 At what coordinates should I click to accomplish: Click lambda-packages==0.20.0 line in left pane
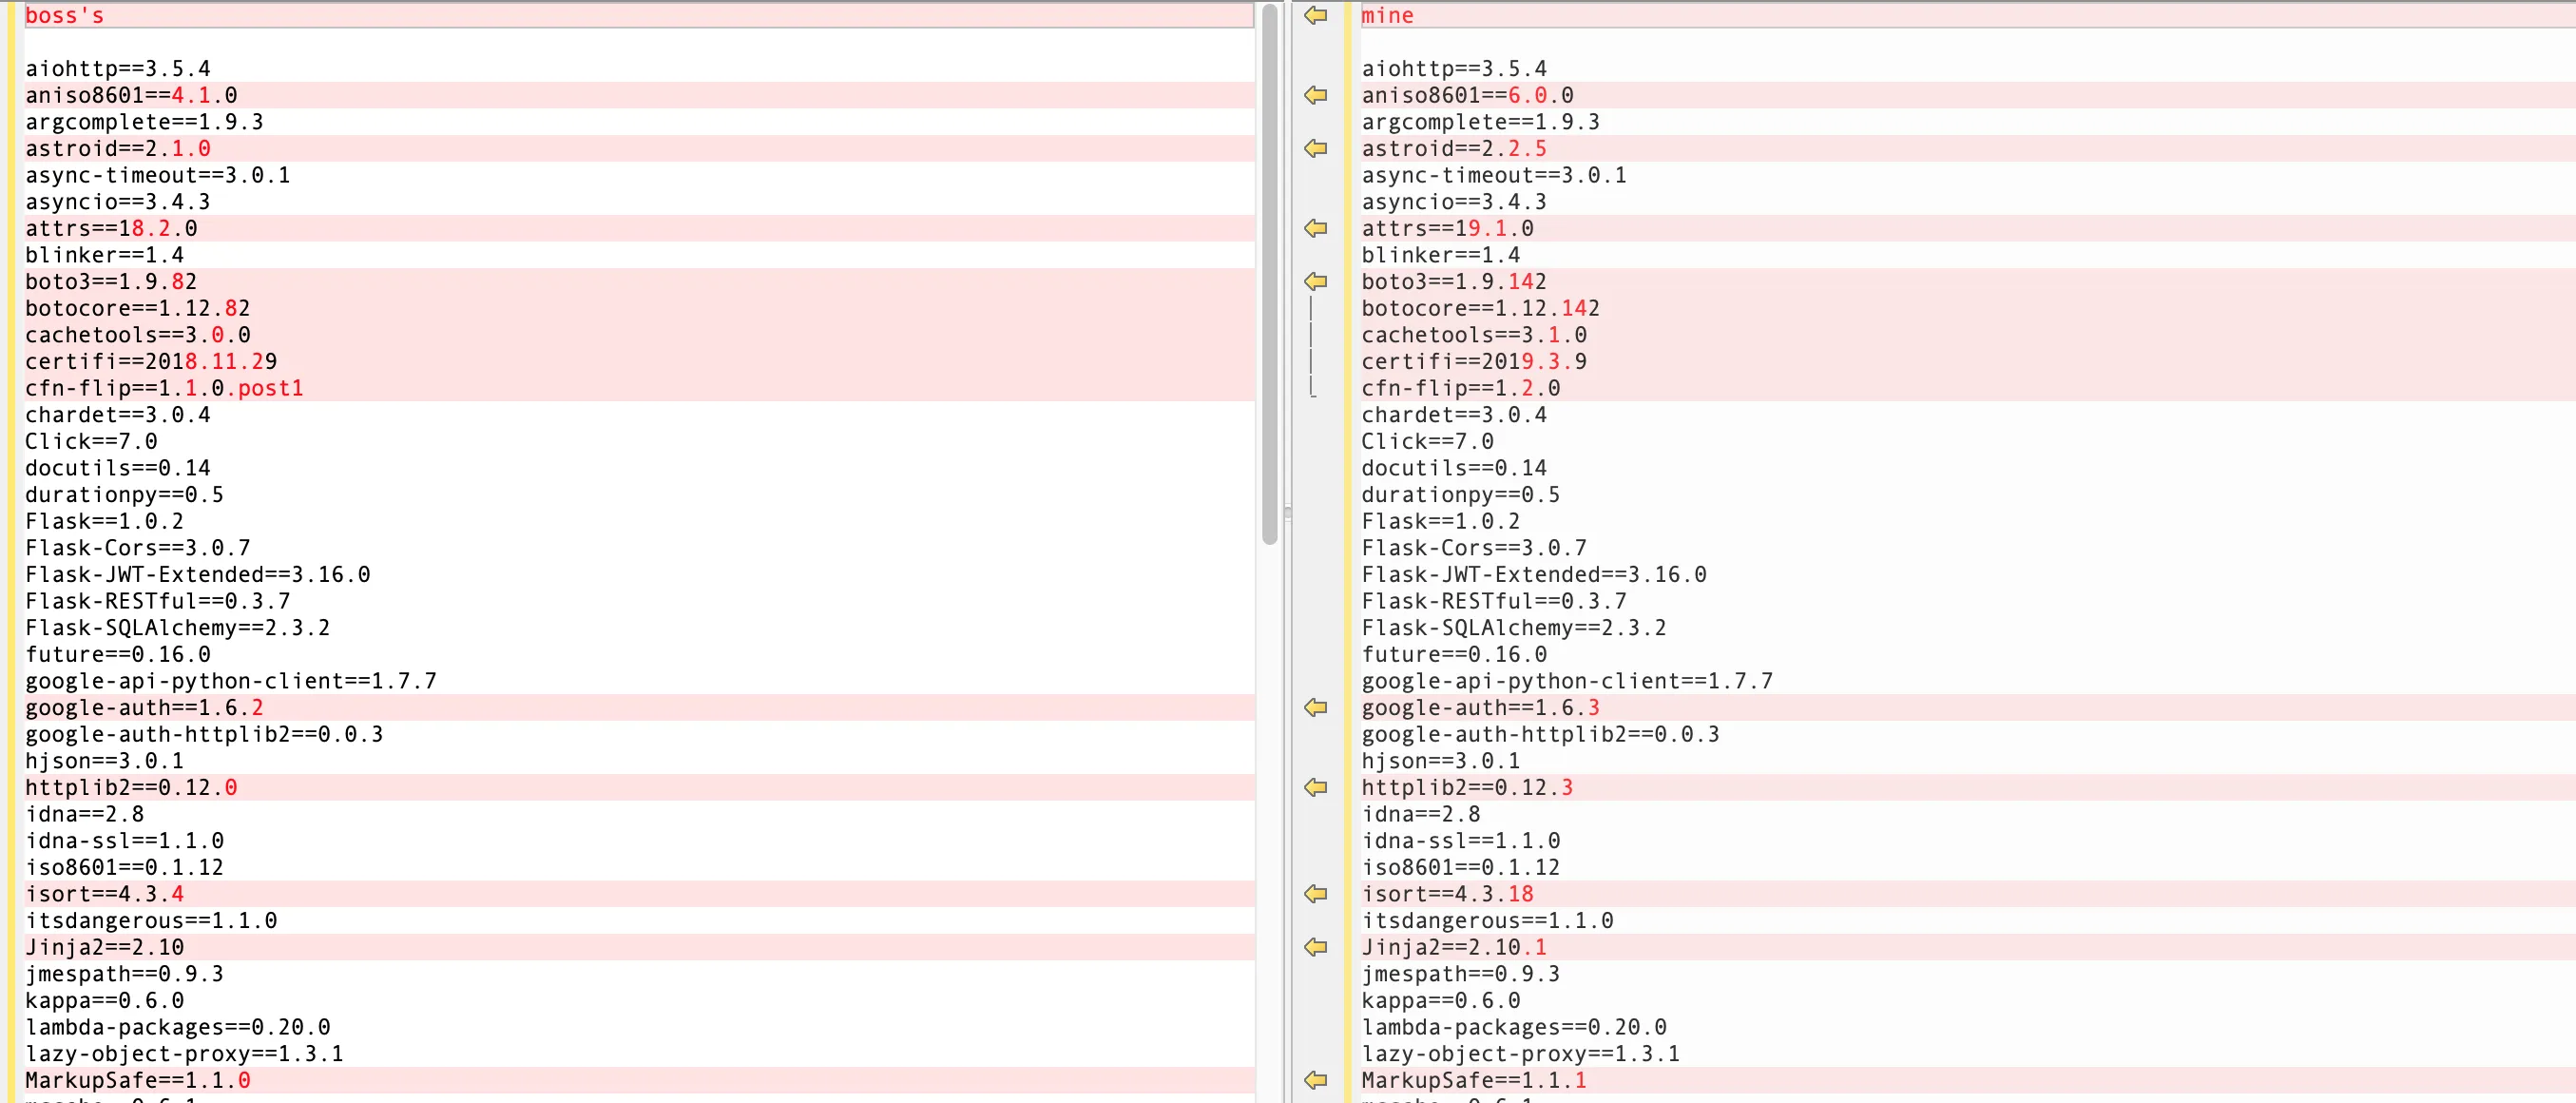[x=177, y=1027]
